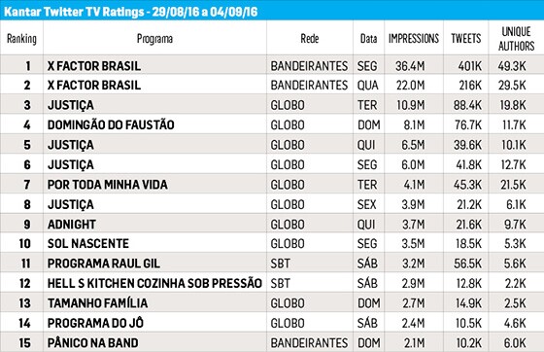Select the TWEETS column header
Screen dimensions: 544x352
[466, 38]
